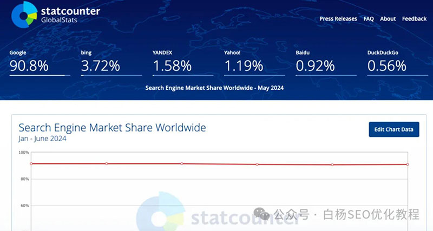Select the YANDEX 1.58% stat
Screen dimensions: 433x231
[x=183, y=62]
